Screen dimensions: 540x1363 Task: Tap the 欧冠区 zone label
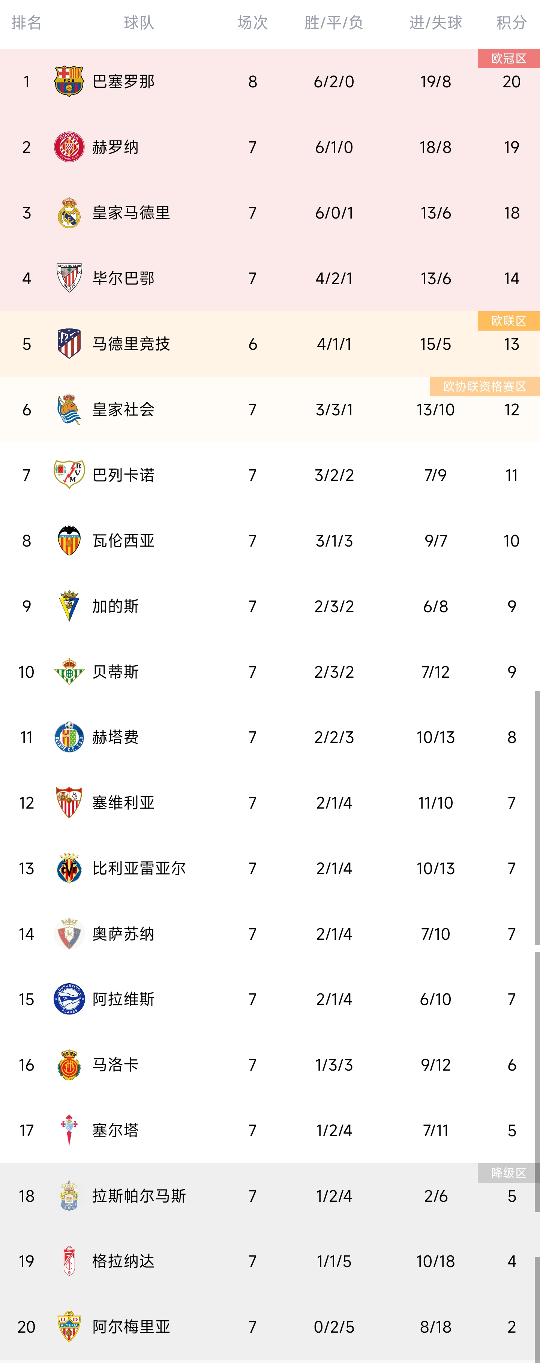(508, 58)
